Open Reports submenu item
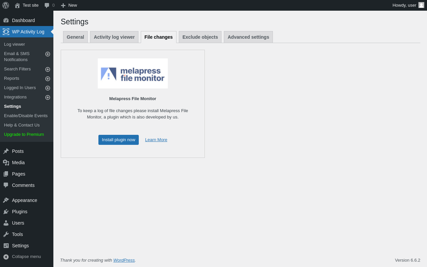Image resolution: width=427 pixels, height=267 pixels. (12, 78)
